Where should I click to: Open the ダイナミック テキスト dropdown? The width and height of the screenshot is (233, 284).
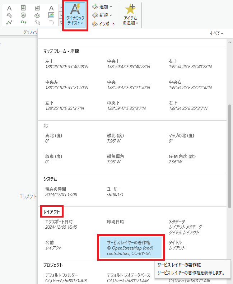pyautogui.click(x=75, y=15)
